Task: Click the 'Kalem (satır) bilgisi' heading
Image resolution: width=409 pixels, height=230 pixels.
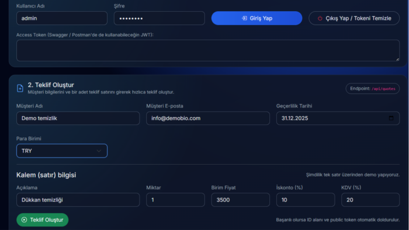Action: tap(46, 175)
